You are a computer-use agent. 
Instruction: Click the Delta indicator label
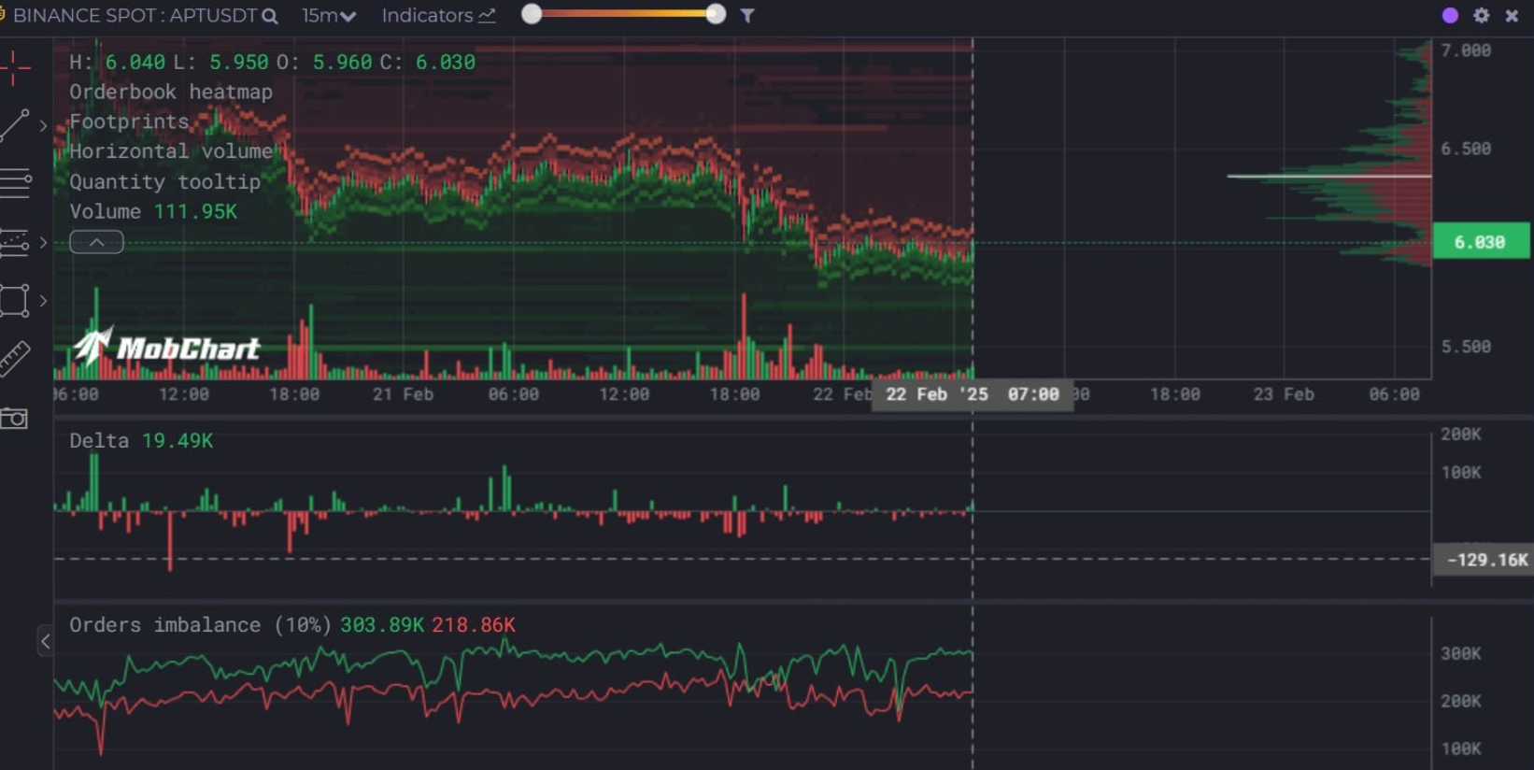(99, 440)
